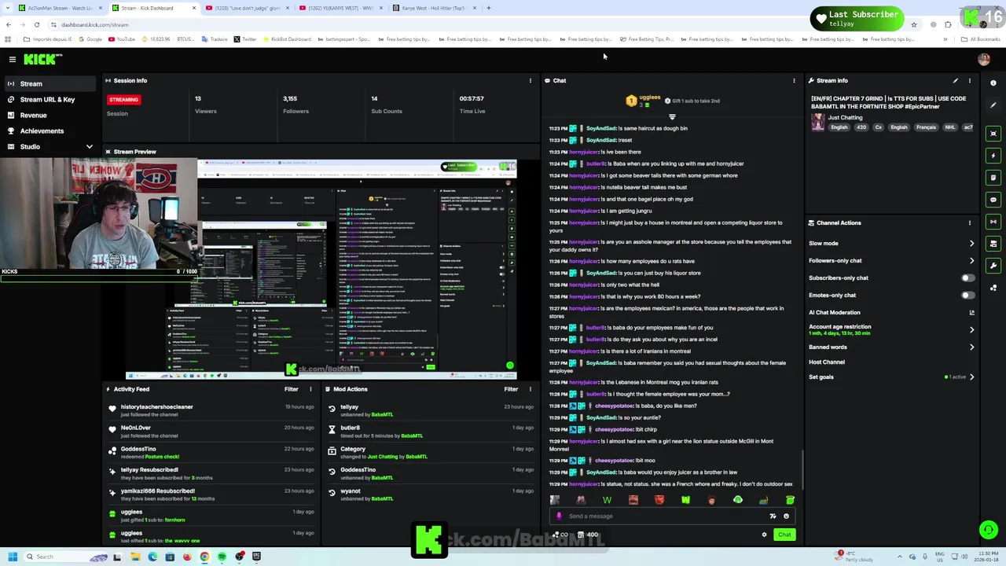Toggle the lightning bolt widget in sidebar
Screen dimensions: 1006x566
tap(993, 156)
